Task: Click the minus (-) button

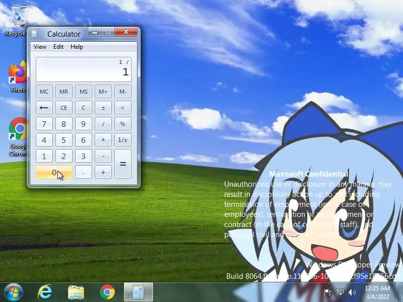Action: [103, 156]
